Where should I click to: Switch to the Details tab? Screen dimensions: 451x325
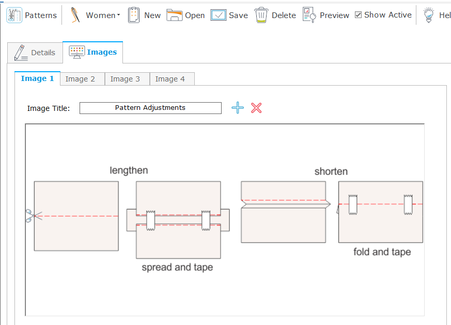(x=35, y=53)
